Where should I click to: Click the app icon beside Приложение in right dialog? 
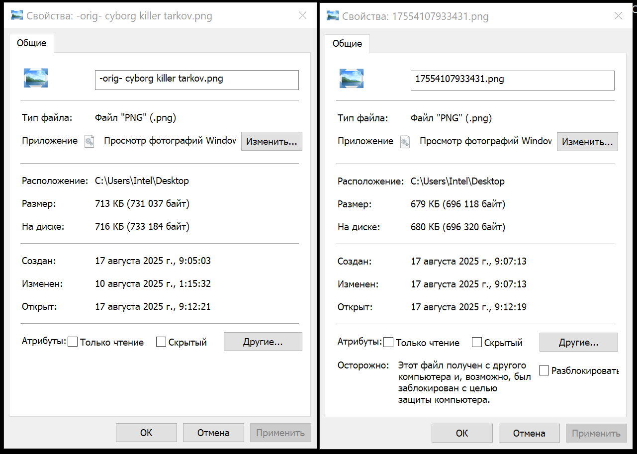tap(405, 142)
